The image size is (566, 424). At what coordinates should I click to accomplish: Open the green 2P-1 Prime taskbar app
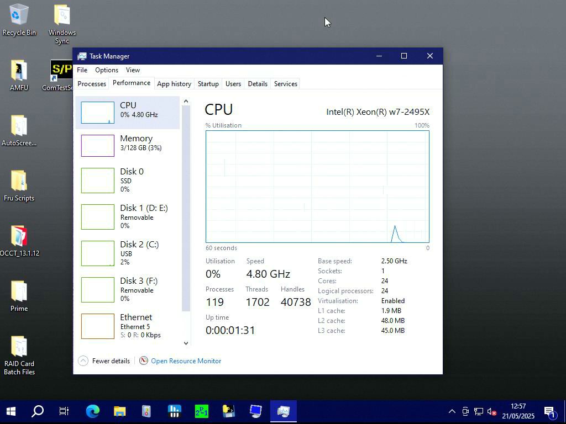[201, 411]
